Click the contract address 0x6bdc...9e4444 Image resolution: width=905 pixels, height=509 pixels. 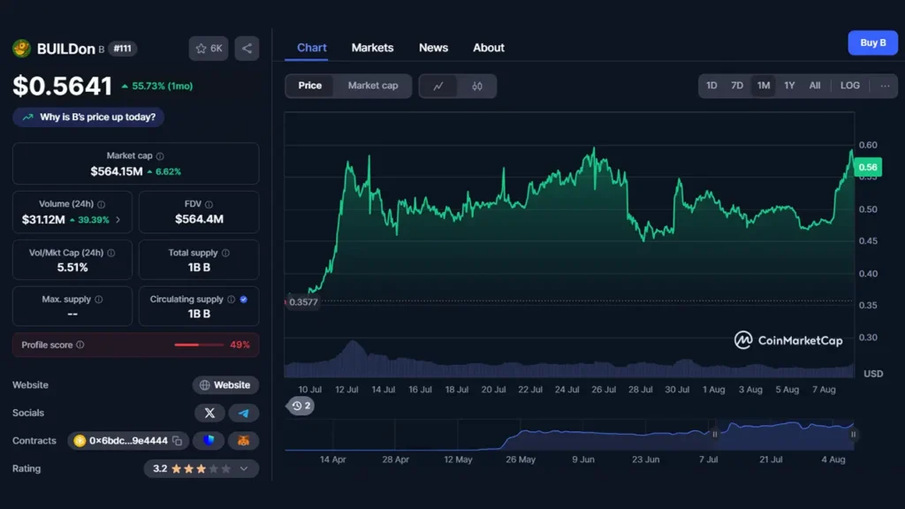coord(128,441)
